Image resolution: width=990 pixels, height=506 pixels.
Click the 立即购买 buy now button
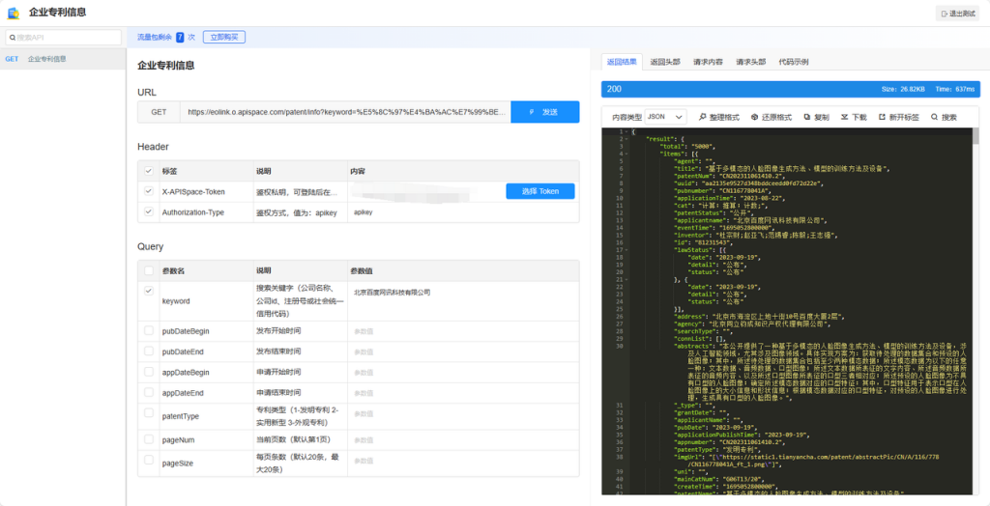(224, 38)
